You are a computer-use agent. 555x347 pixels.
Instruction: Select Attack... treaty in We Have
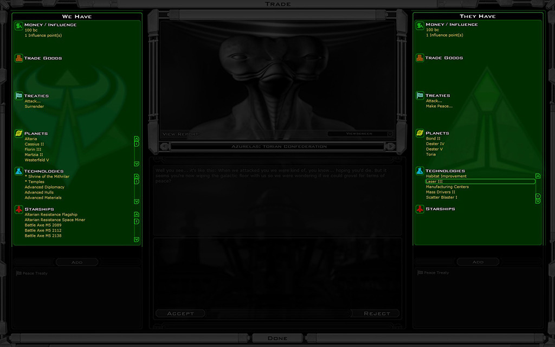(x=33, y=101)
